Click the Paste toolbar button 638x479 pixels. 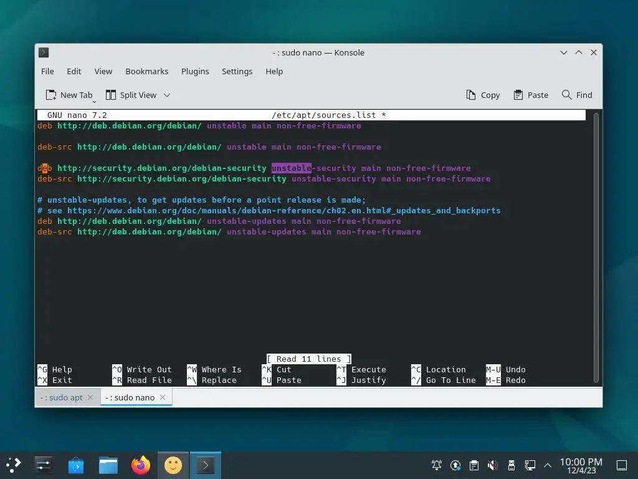point(531,95)
